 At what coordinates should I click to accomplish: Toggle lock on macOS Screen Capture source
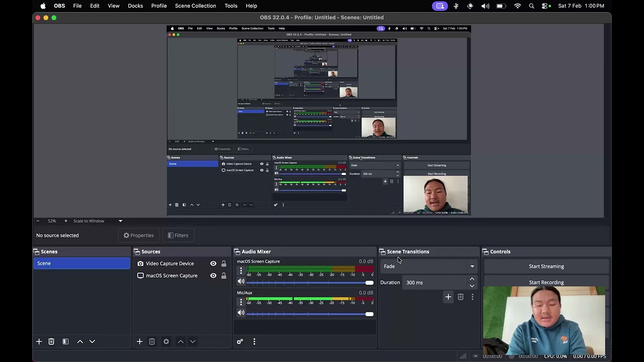(223, 276)
